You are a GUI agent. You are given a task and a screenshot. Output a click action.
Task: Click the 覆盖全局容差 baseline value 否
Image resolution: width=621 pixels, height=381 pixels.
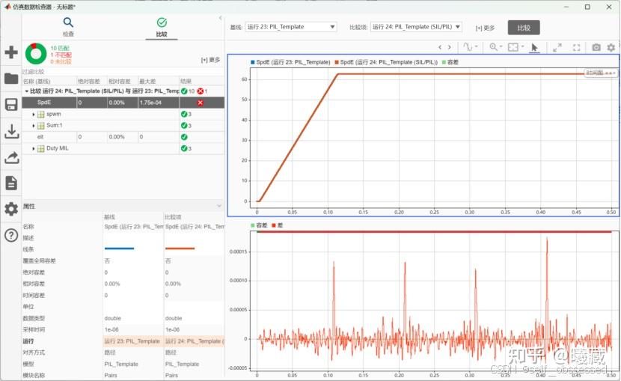107,261
